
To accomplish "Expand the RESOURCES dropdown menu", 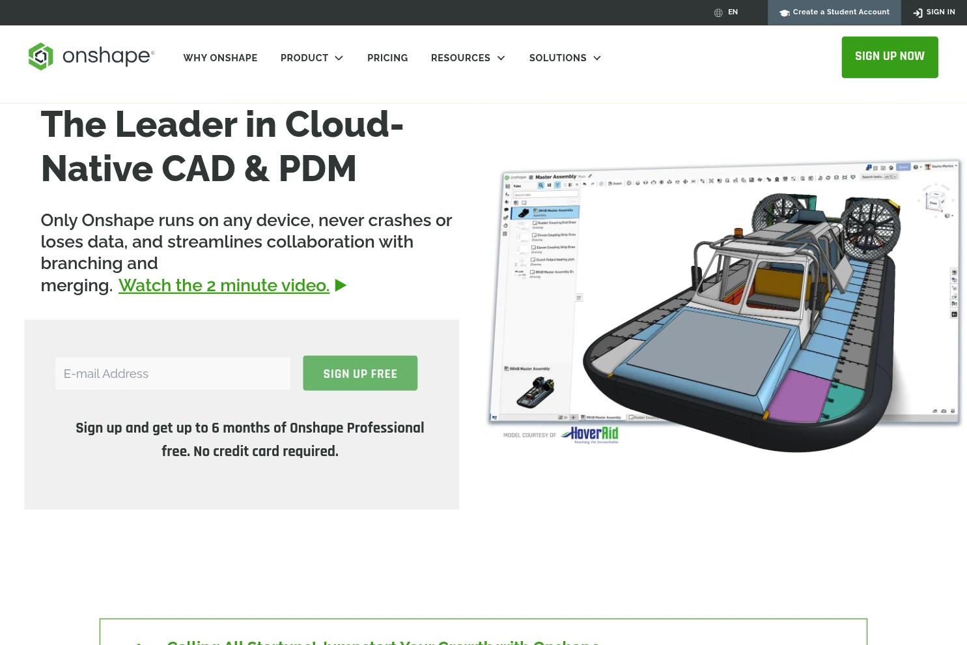I will pos(468,58).
